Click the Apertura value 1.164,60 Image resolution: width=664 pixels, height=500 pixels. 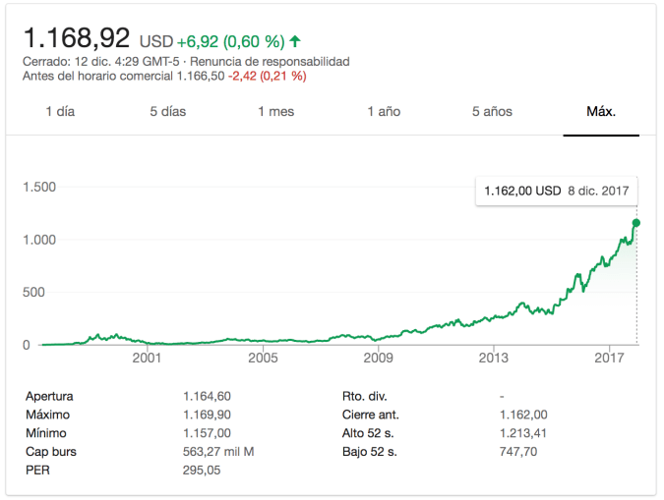click(207, 396)
